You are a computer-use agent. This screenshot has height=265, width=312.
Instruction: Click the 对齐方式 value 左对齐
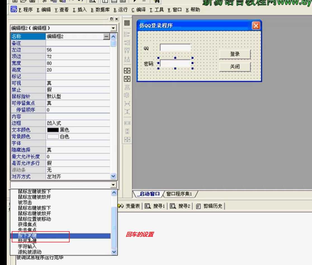pyautogui.click(x=54, y=176)
